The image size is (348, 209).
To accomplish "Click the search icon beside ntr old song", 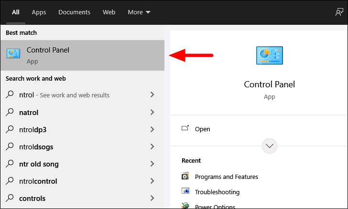I will click(10, 164).
